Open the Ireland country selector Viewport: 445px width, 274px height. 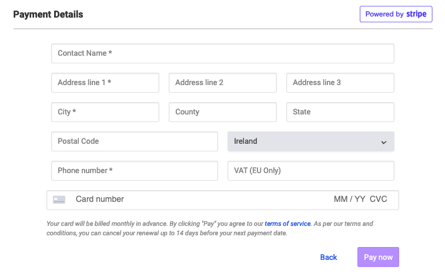coord(311,141)
